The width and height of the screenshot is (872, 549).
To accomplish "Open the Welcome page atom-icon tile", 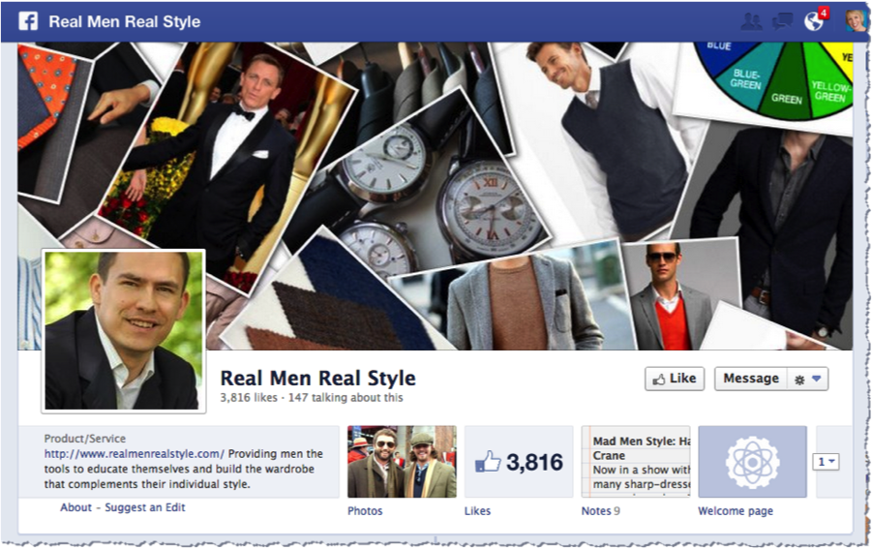I will click(752, 462).
